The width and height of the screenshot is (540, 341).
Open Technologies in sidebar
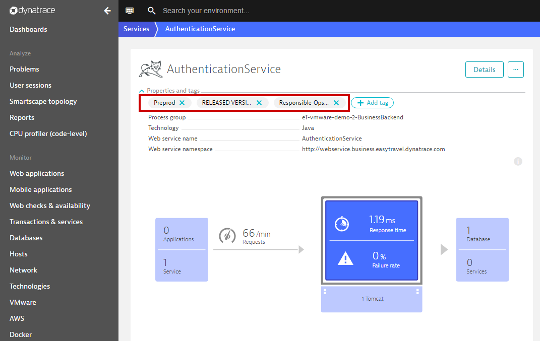click(x=30, y=286)
